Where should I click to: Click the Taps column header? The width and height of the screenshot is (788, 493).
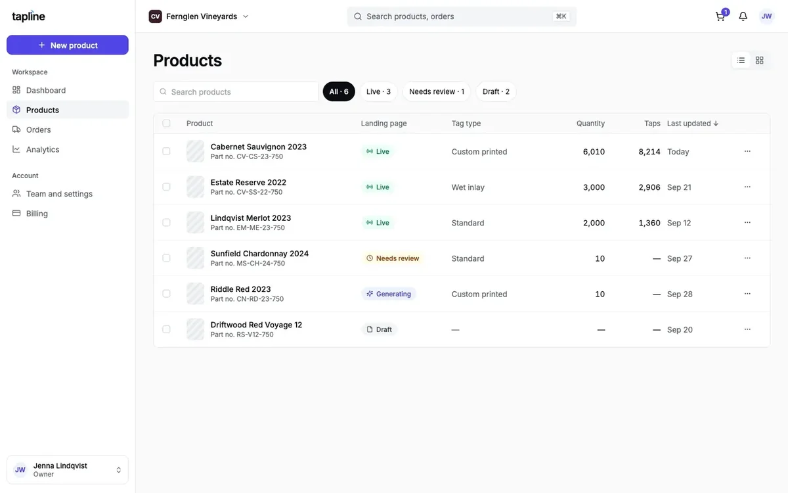652,124
